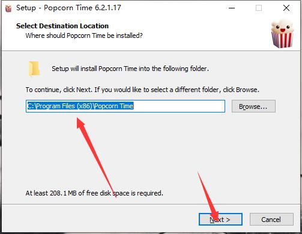Click the 'Setup - Popcorn Time 6.2.1.17' title
Viewport: 302px width, 234px height.
(x=68, y=8)
